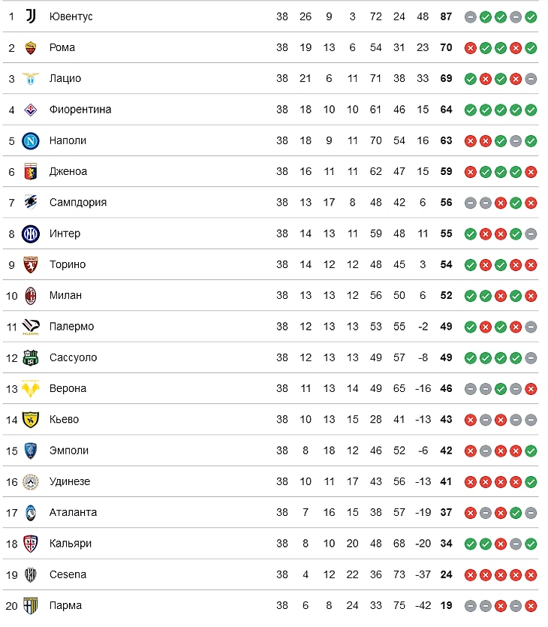Click the Cagliari club crest
Image resolution: width=548 pixels, height=627 pixels.
31,544
